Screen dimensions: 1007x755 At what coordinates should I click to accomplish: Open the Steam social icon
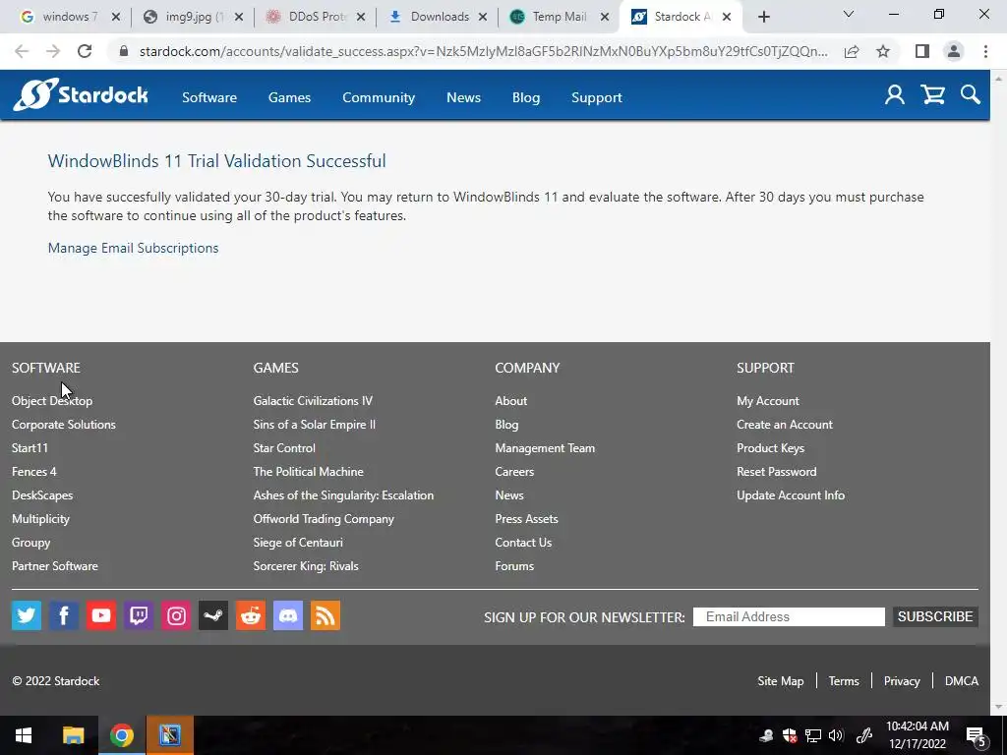(x=213, y=615)
